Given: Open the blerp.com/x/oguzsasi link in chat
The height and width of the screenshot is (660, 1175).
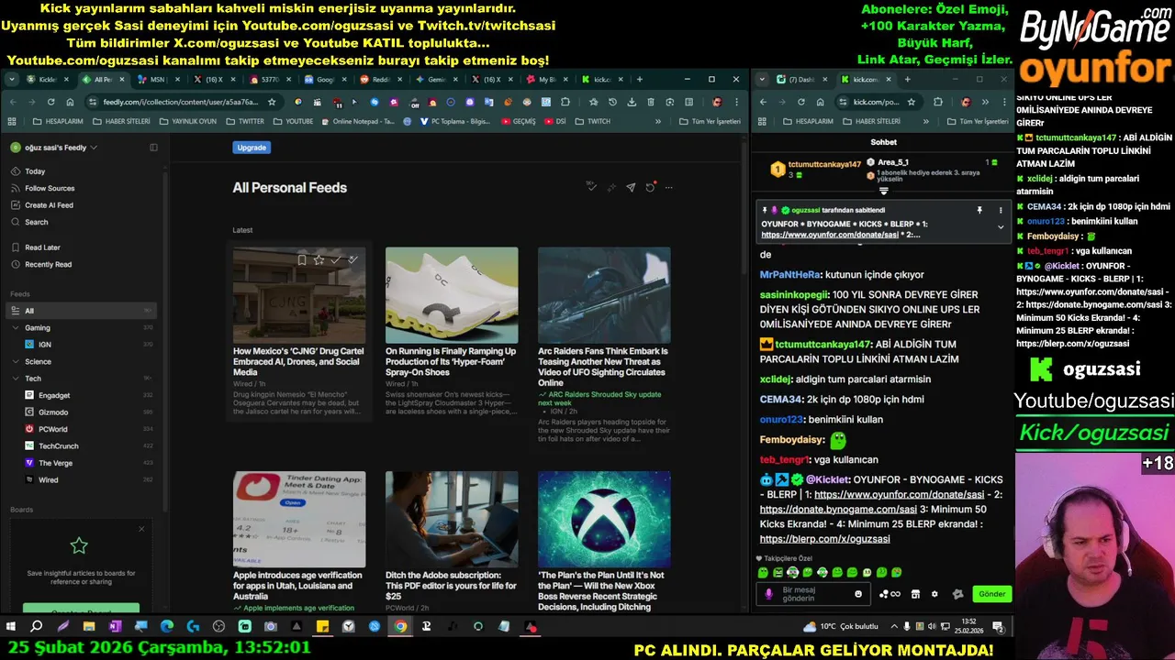Looking at the screenshot, I should pos(824,539).
